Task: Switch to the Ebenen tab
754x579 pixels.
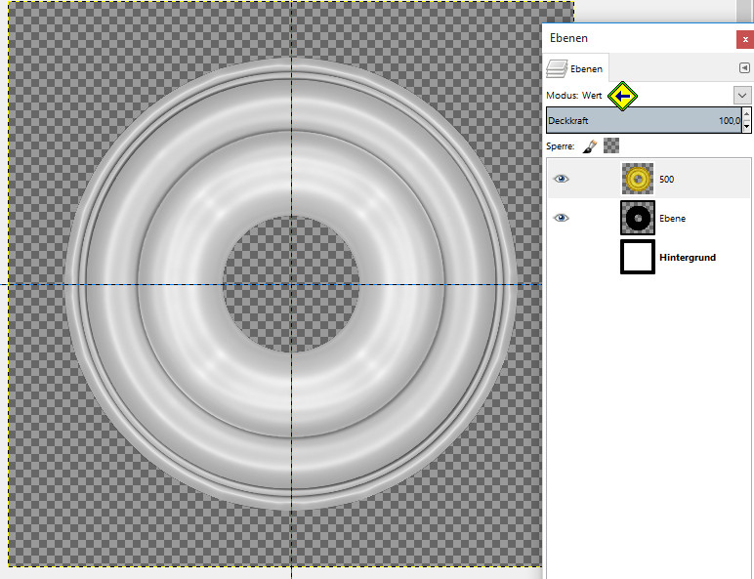Action: point(576,68)
